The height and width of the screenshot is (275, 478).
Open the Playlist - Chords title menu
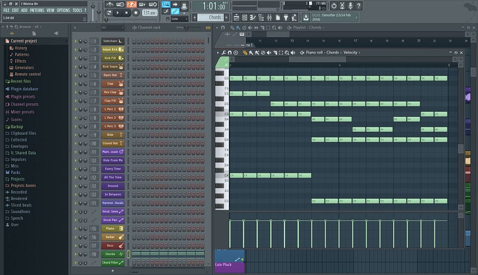point(307,27)
